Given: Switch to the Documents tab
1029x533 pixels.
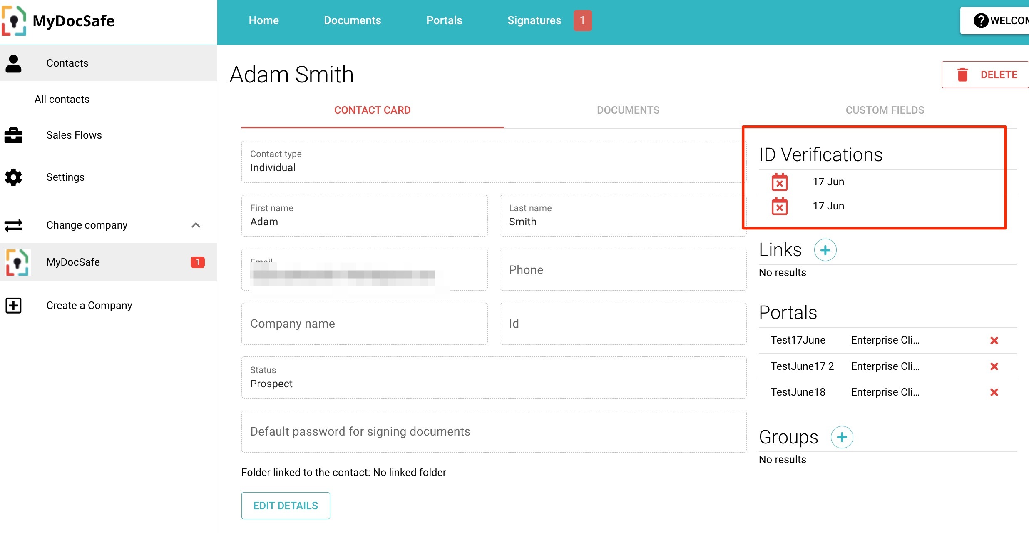Looking at the screenshot, I should [628, 110].
